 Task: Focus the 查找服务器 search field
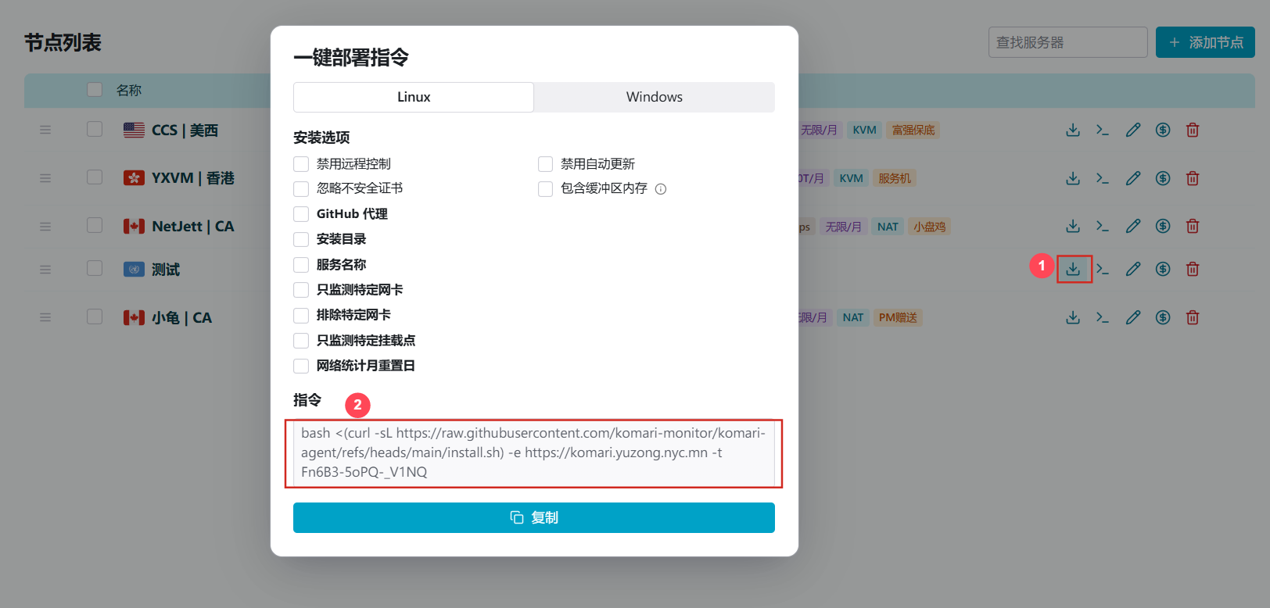1067,42
